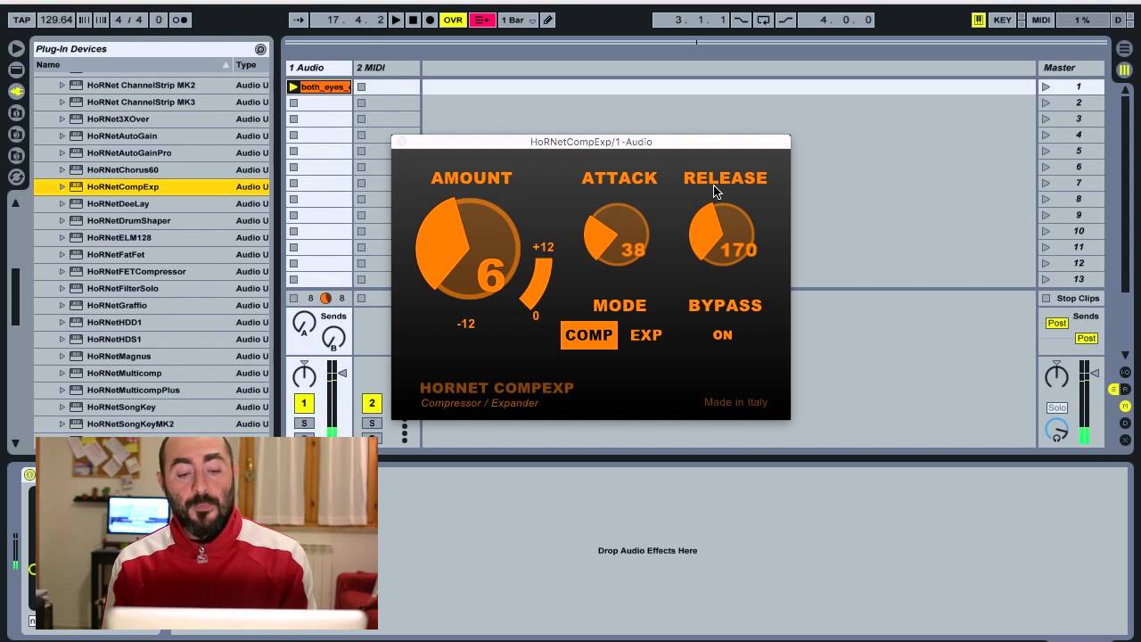Select COMP mode in the plugin

pos(589,335)
